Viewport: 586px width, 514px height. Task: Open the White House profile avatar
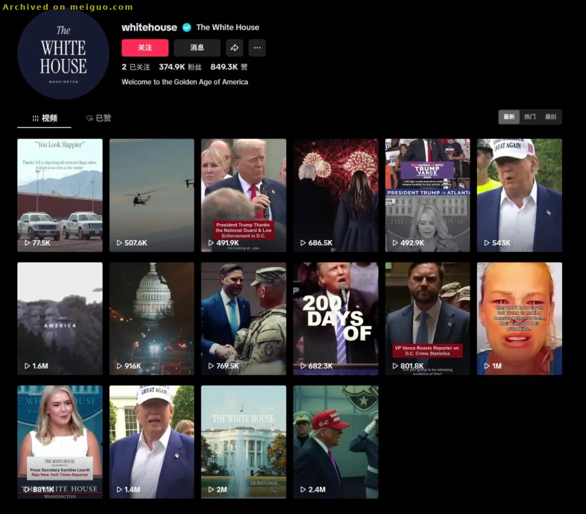(63, 54)
